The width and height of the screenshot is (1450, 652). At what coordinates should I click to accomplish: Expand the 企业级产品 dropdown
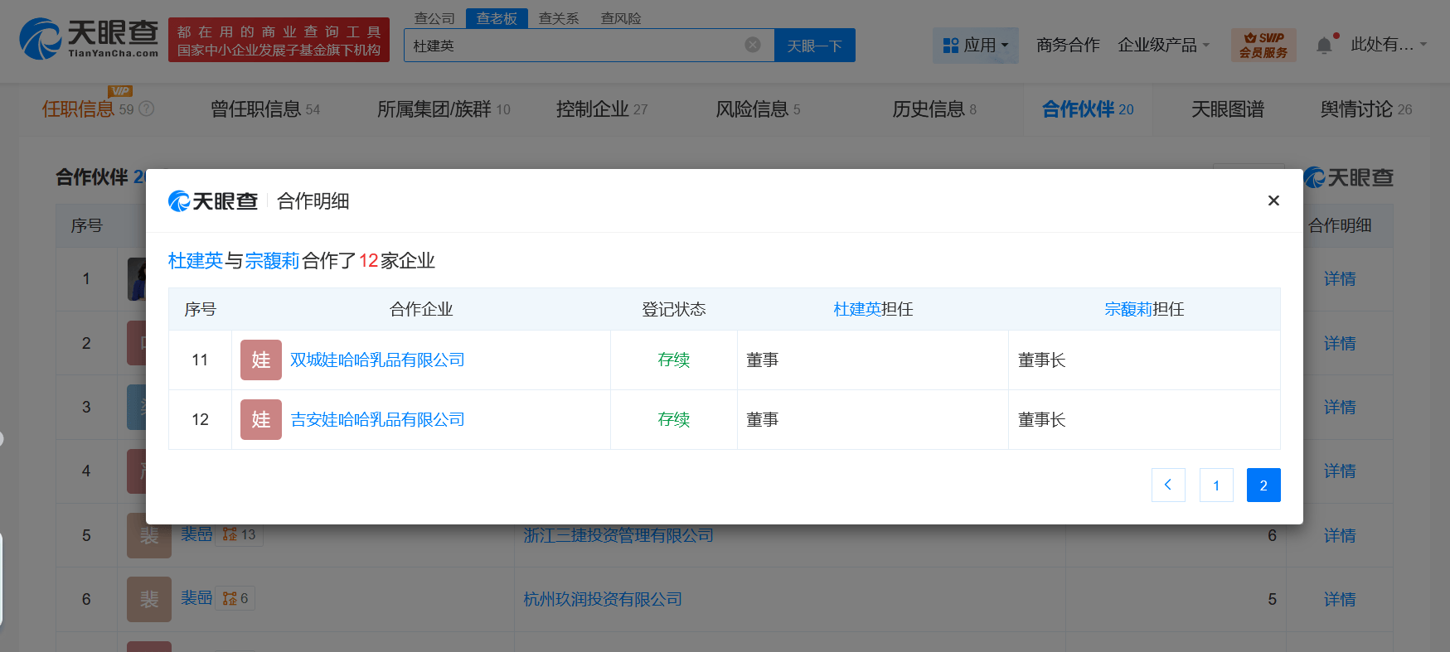[1163, 45]
